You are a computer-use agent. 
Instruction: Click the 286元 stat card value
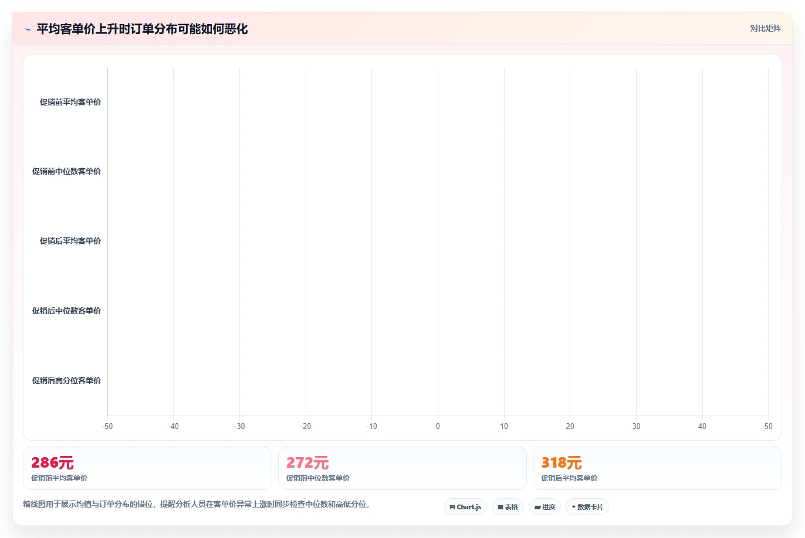point(52,463)
